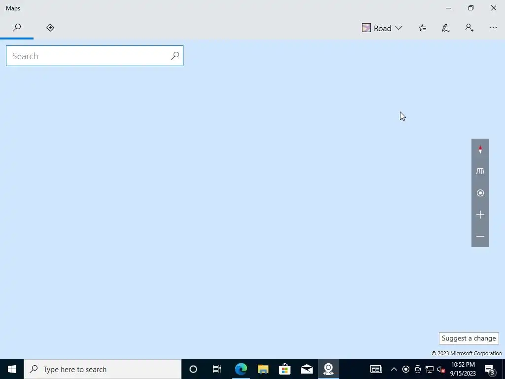
Task: Open the Sign in account button
Action: (469, 28)
